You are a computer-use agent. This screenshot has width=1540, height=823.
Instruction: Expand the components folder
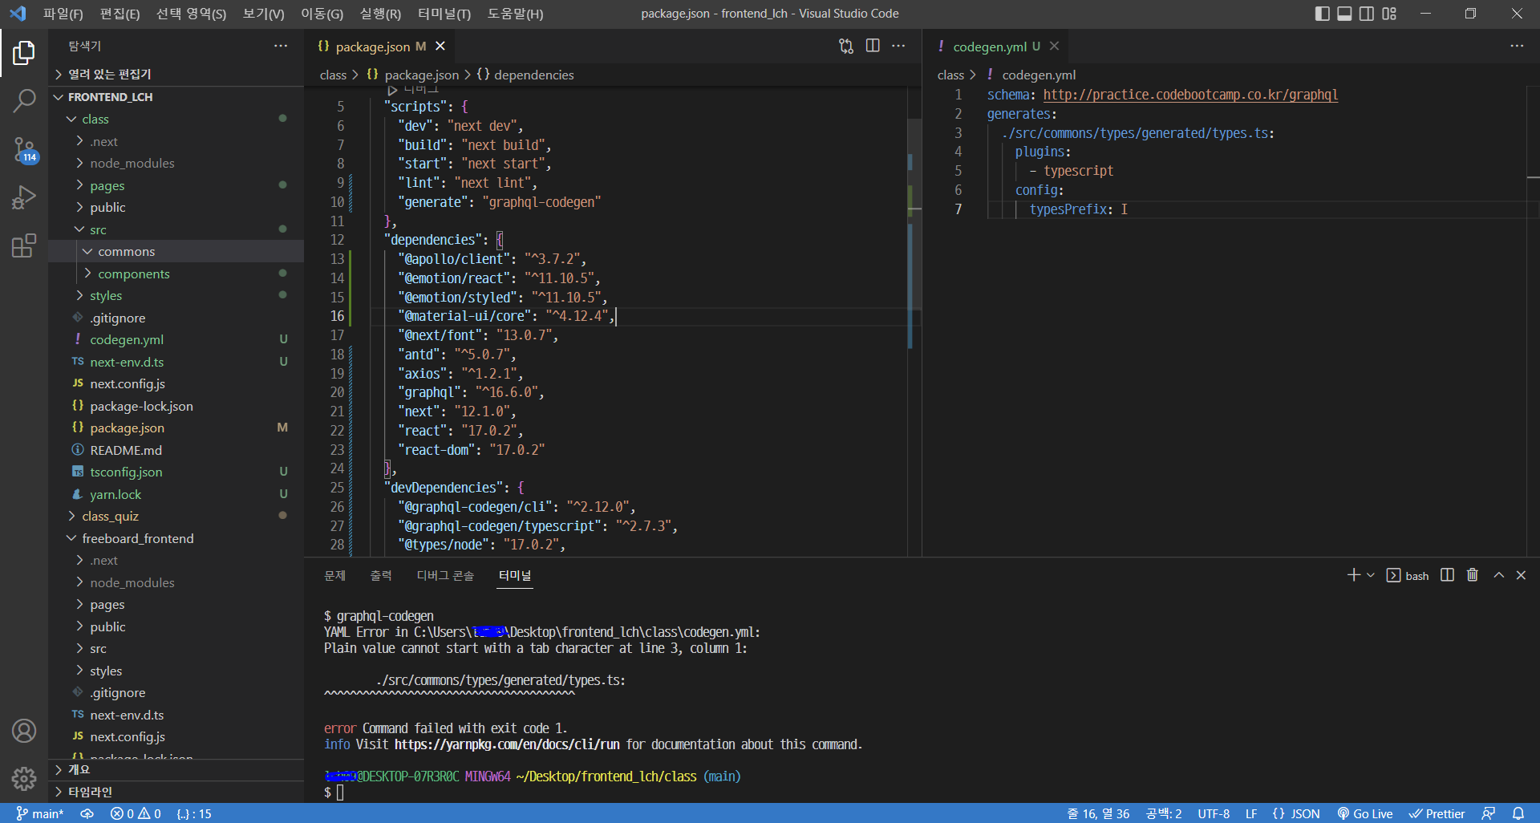point(176,274)
